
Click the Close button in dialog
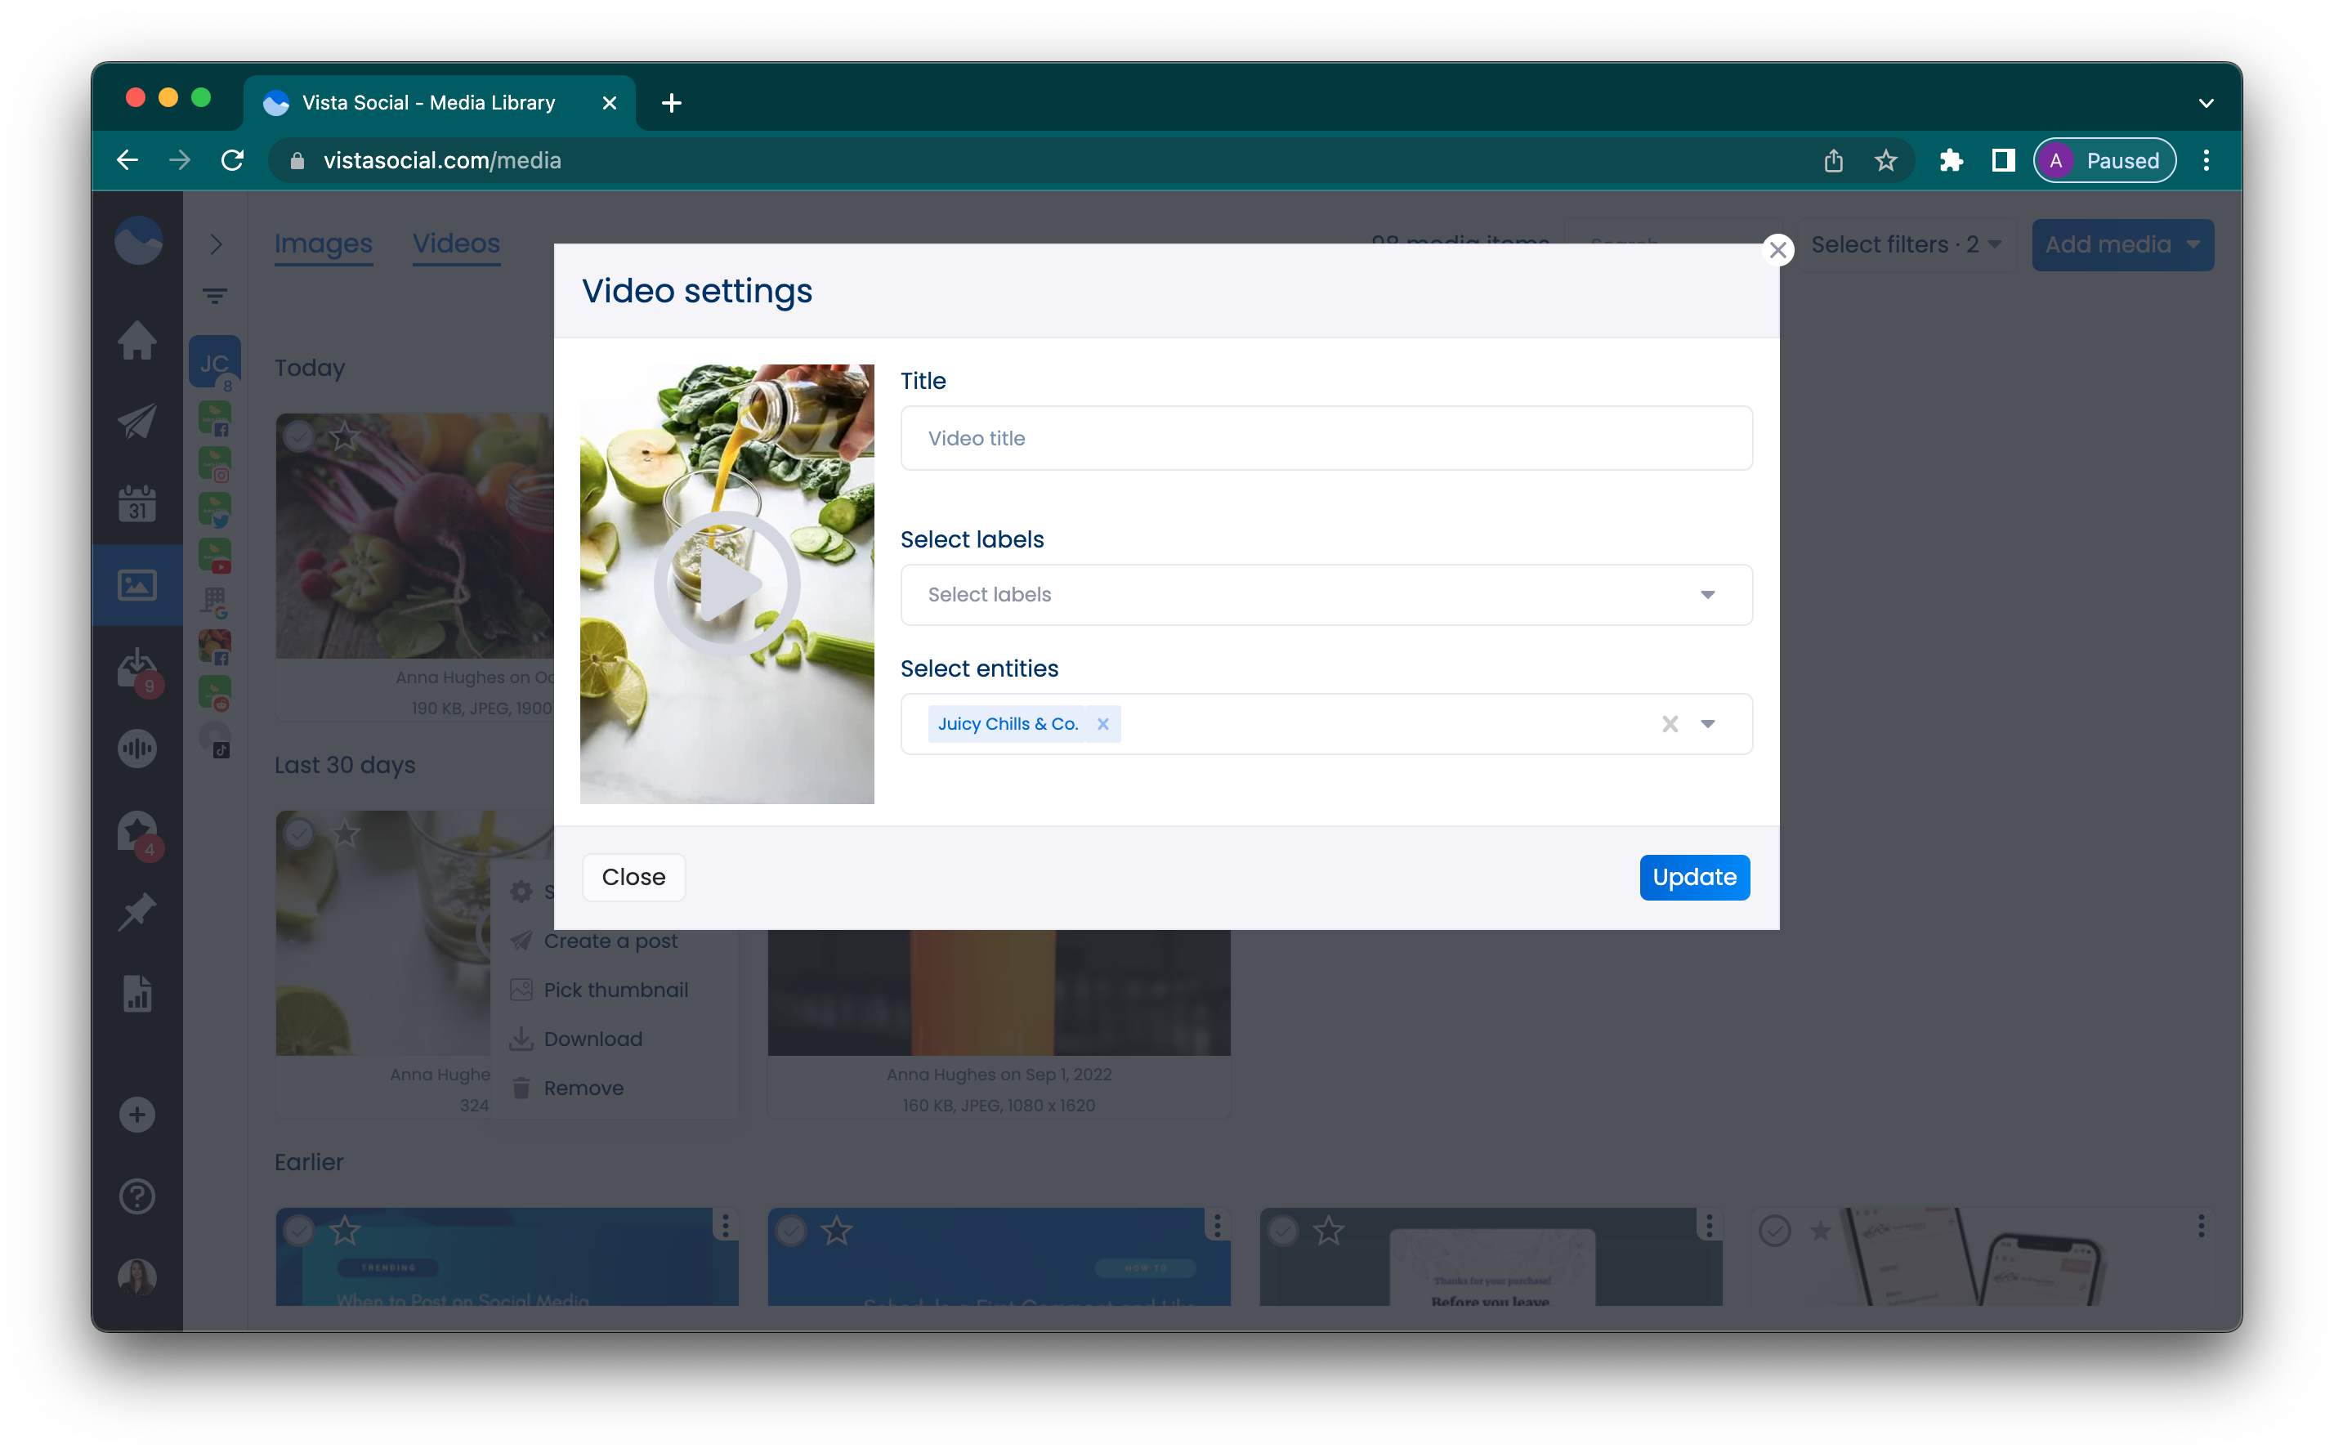click(633, 878)
